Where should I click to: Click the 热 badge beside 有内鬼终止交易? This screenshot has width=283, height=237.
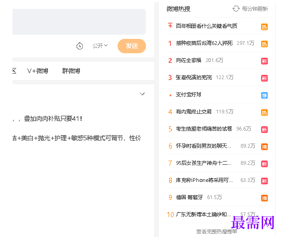coord(264,112)
